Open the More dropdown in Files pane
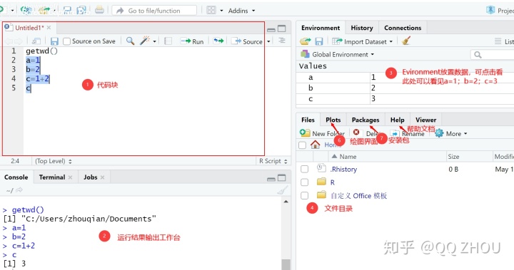 click(451, 133)
